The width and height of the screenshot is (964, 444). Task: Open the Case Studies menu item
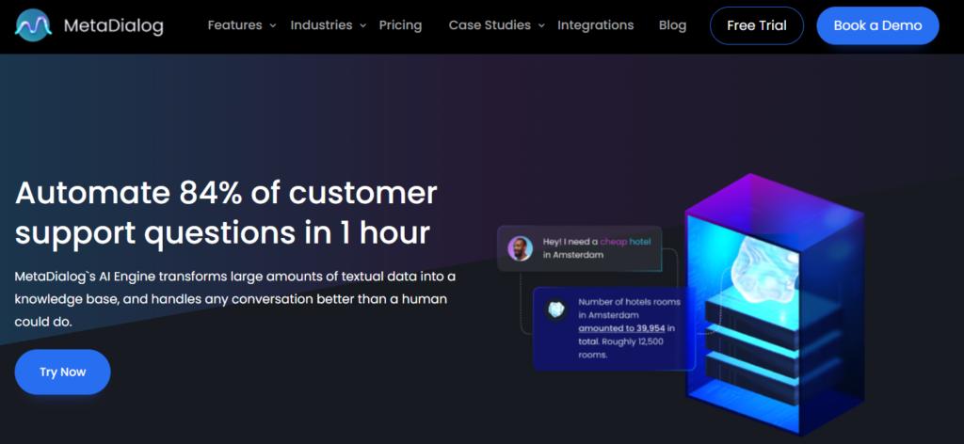[x=490, y=25]
